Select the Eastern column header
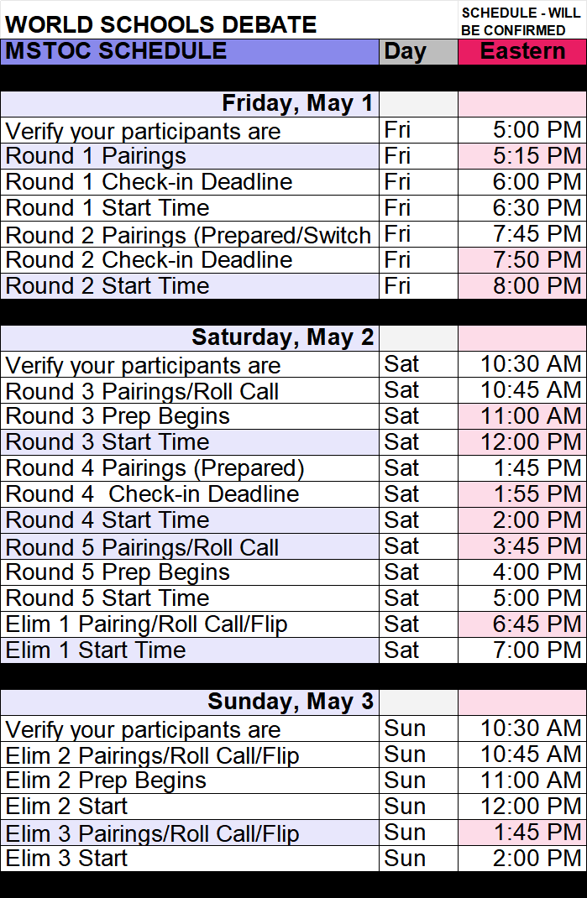 point(521,51)
